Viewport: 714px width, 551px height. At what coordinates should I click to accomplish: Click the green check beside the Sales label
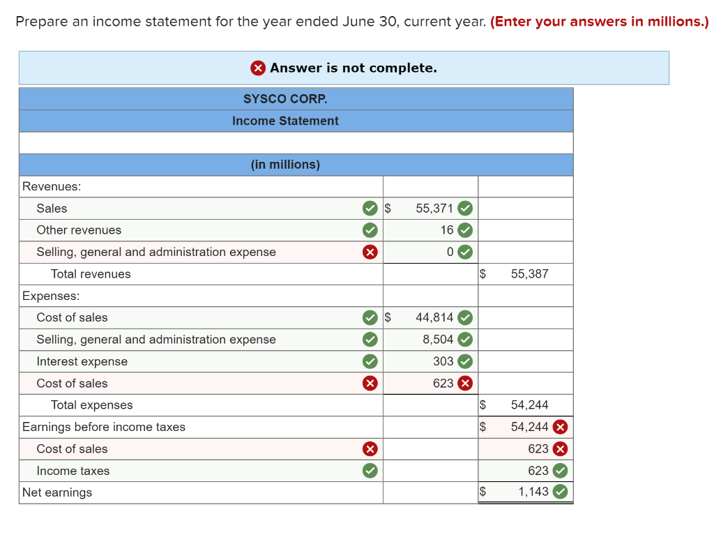pos(370,208)
